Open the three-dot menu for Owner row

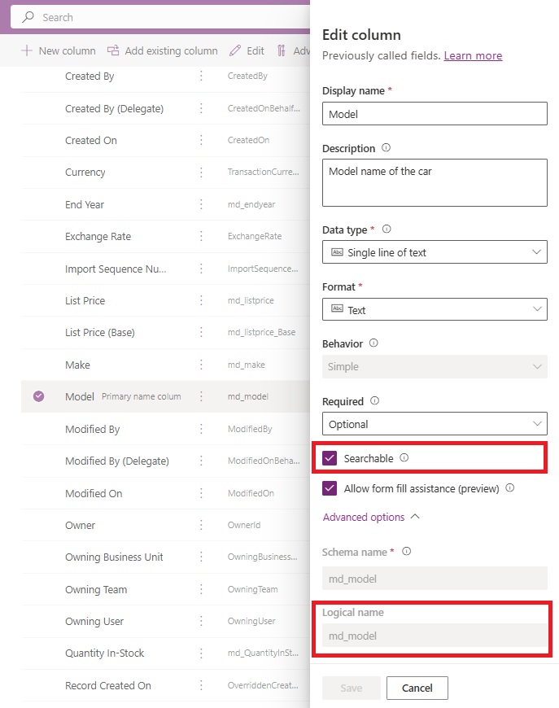(x=201, y=525)
